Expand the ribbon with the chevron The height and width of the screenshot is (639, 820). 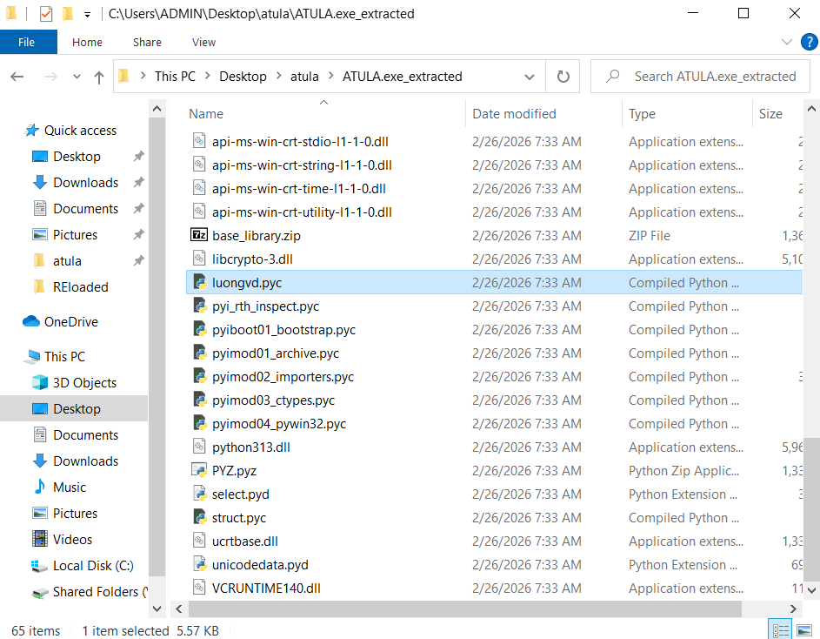[x=786, y=42]
